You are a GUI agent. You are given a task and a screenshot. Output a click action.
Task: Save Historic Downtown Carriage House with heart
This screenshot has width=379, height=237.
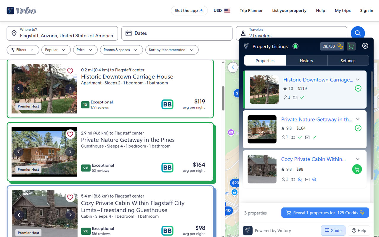[70, 71]
